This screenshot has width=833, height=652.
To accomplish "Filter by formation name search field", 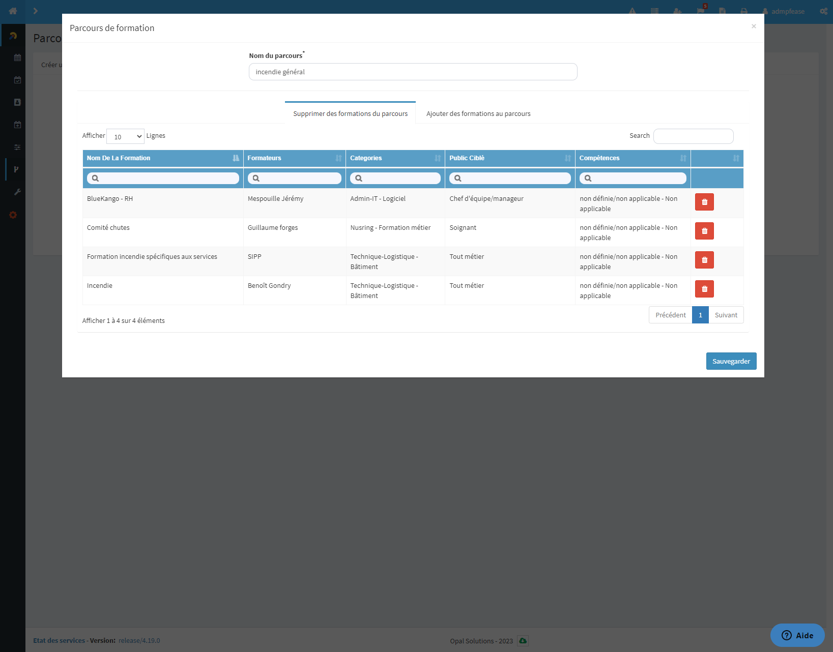I will pos(163,178).
